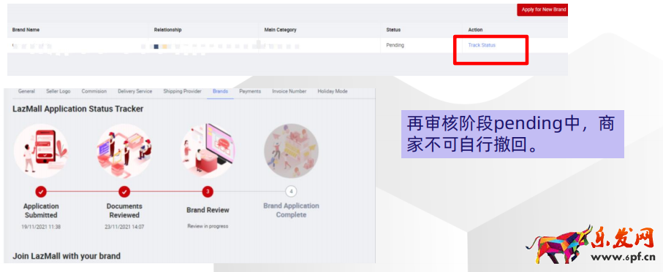Open the Invoice Number tab

pyautogui.click(x=289, y=91)
